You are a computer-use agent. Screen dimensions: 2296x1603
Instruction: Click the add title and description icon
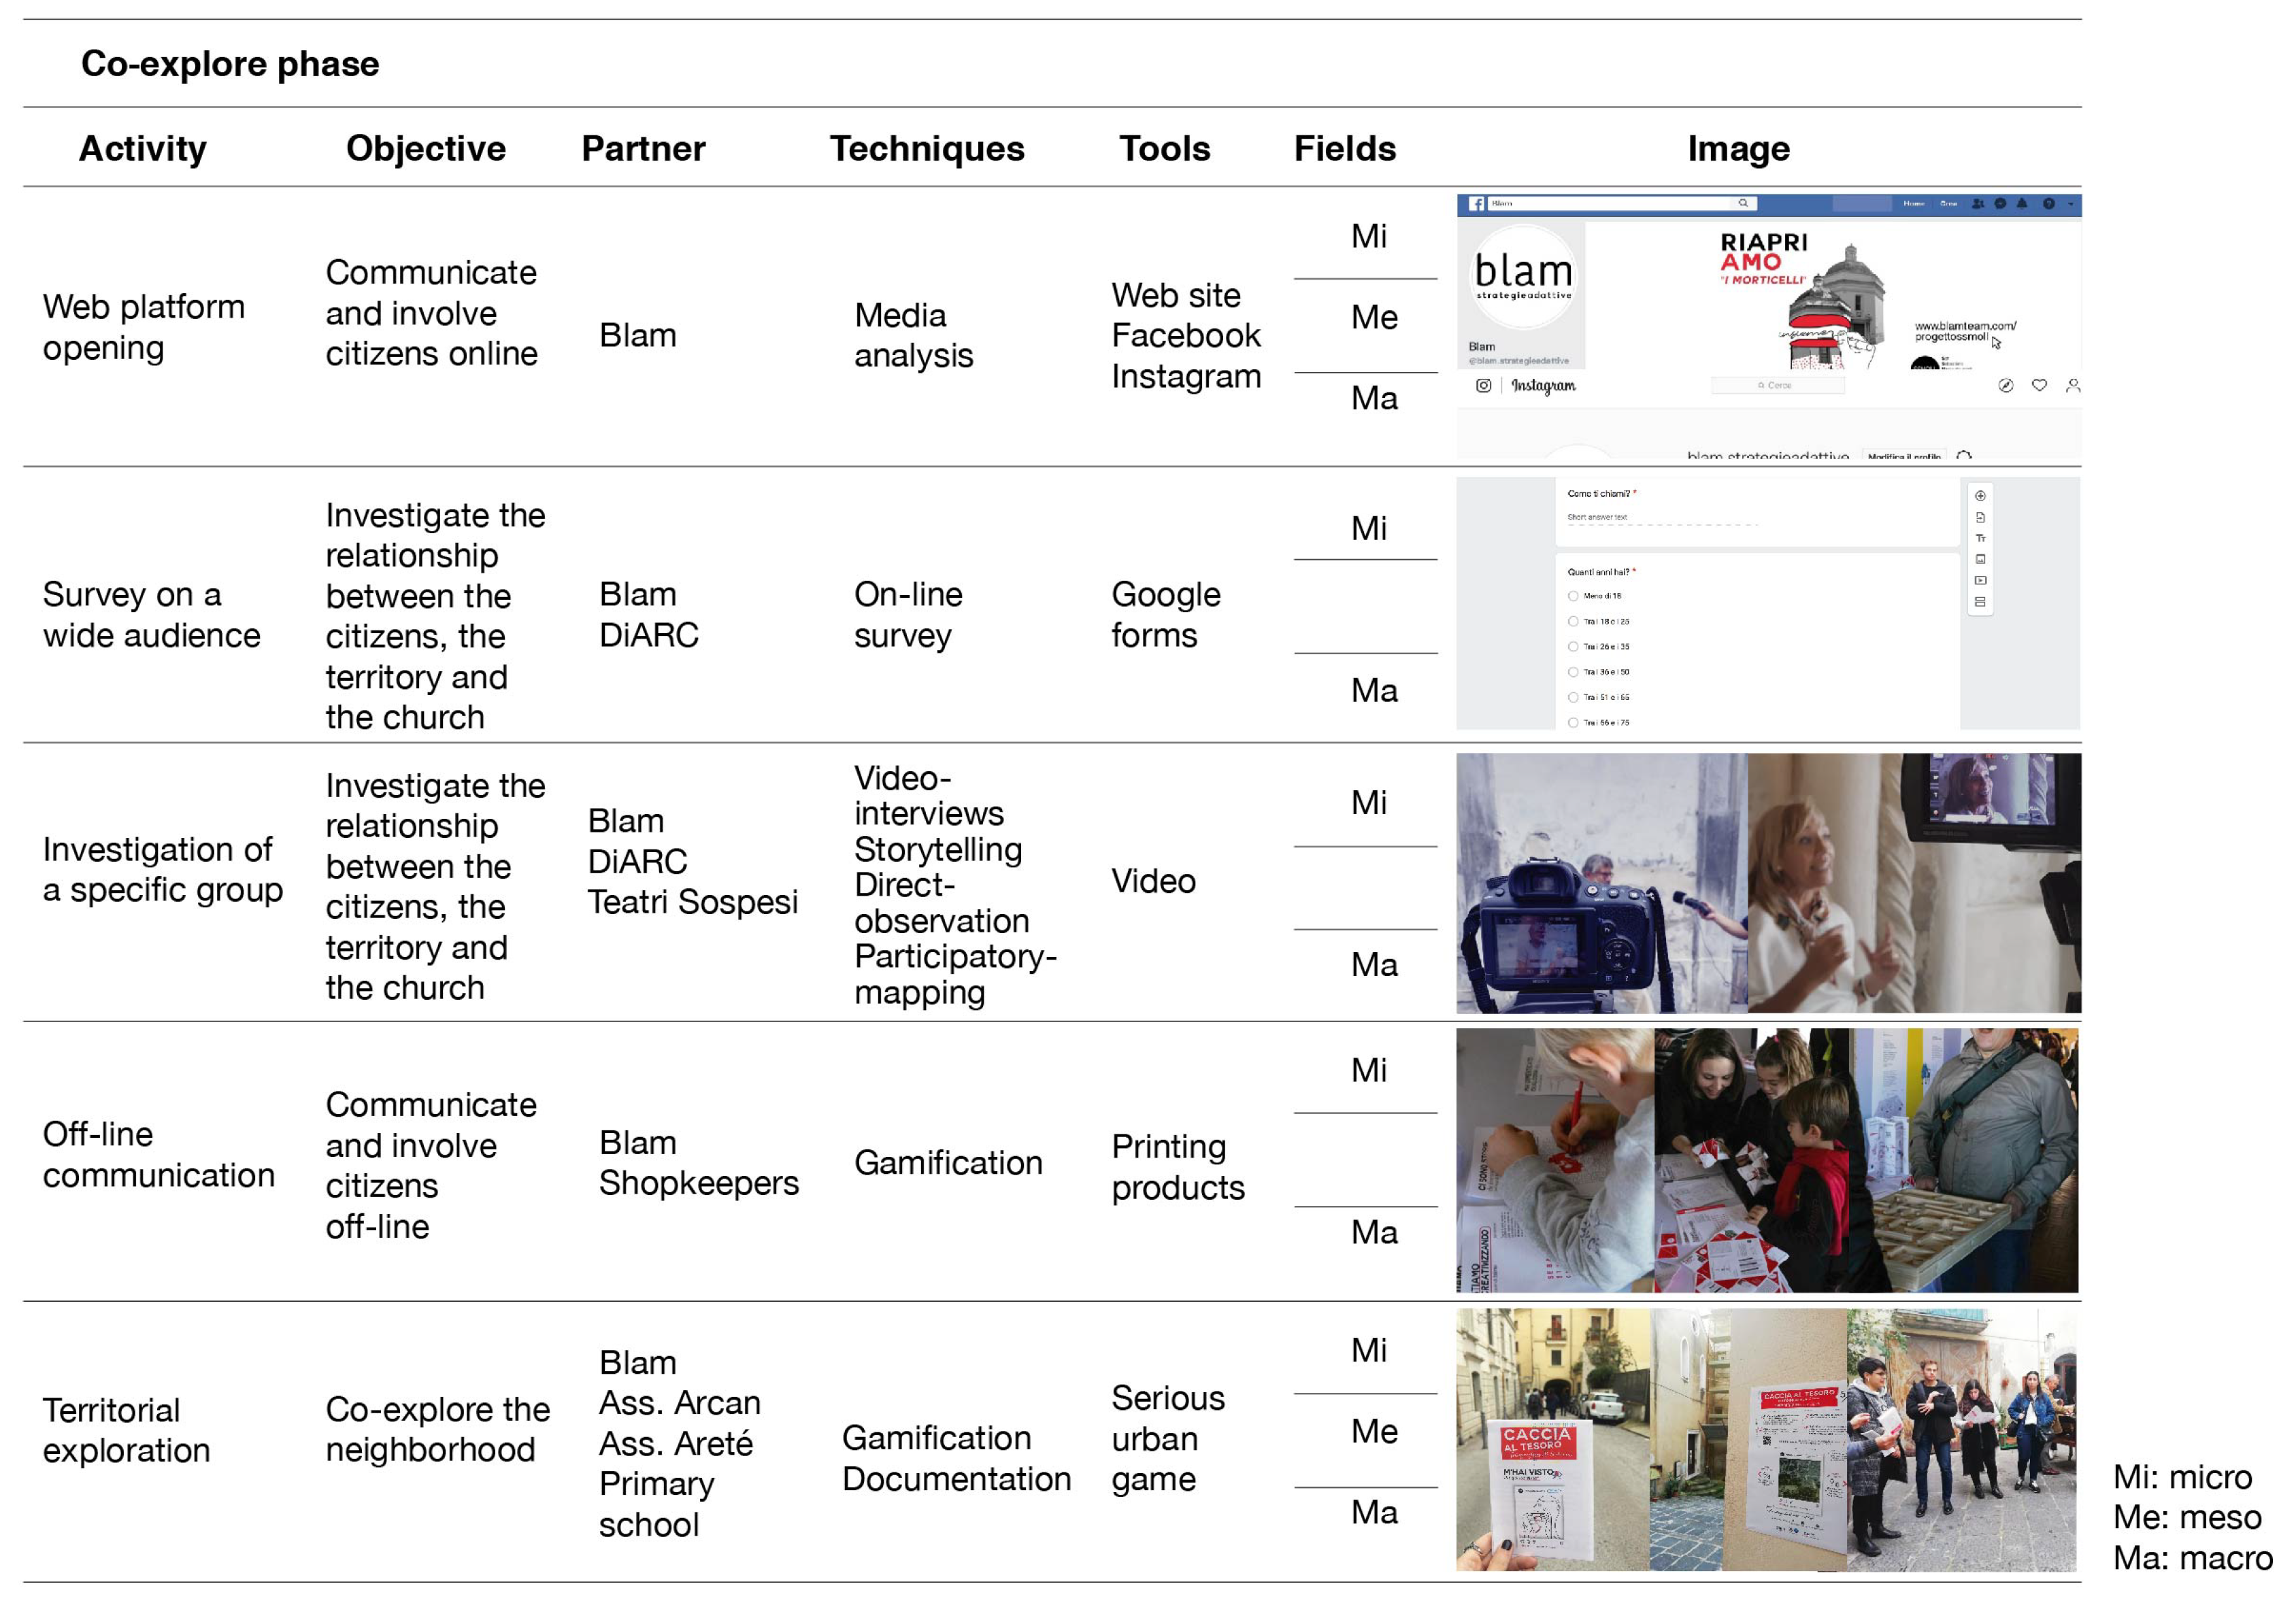click(1980, 539)
